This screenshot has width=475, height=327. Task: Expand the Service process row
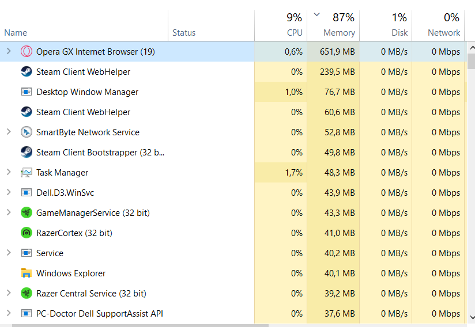pyautogui.click(x=9, y=253)
